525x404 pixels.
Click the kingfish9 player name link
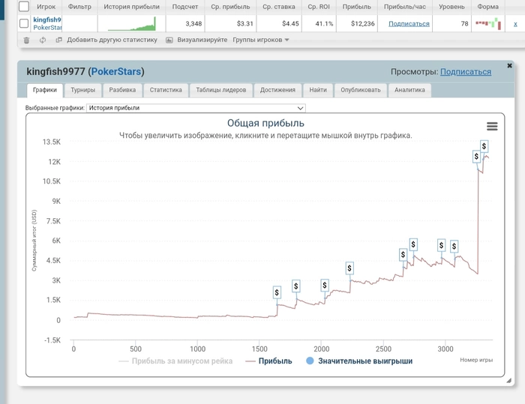pos(47,19)
